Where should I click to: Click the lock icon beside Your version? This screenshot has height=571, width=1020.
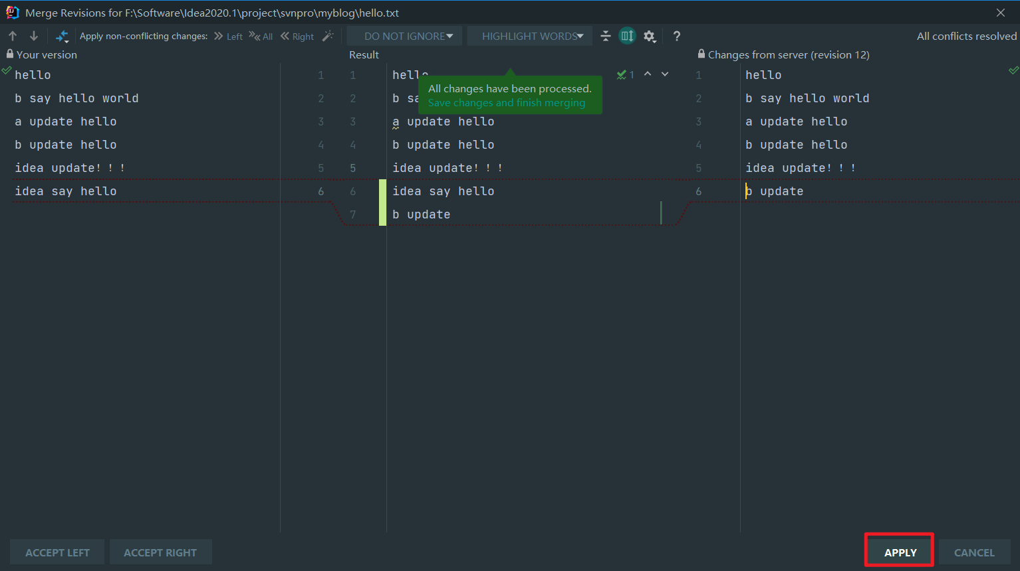tap(10, 54)
